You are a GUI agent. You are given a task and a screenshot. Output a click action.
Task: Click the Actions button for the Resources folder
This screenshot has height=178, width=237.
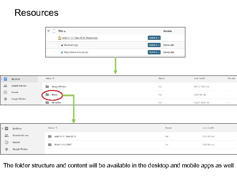[x=154, y=38]
